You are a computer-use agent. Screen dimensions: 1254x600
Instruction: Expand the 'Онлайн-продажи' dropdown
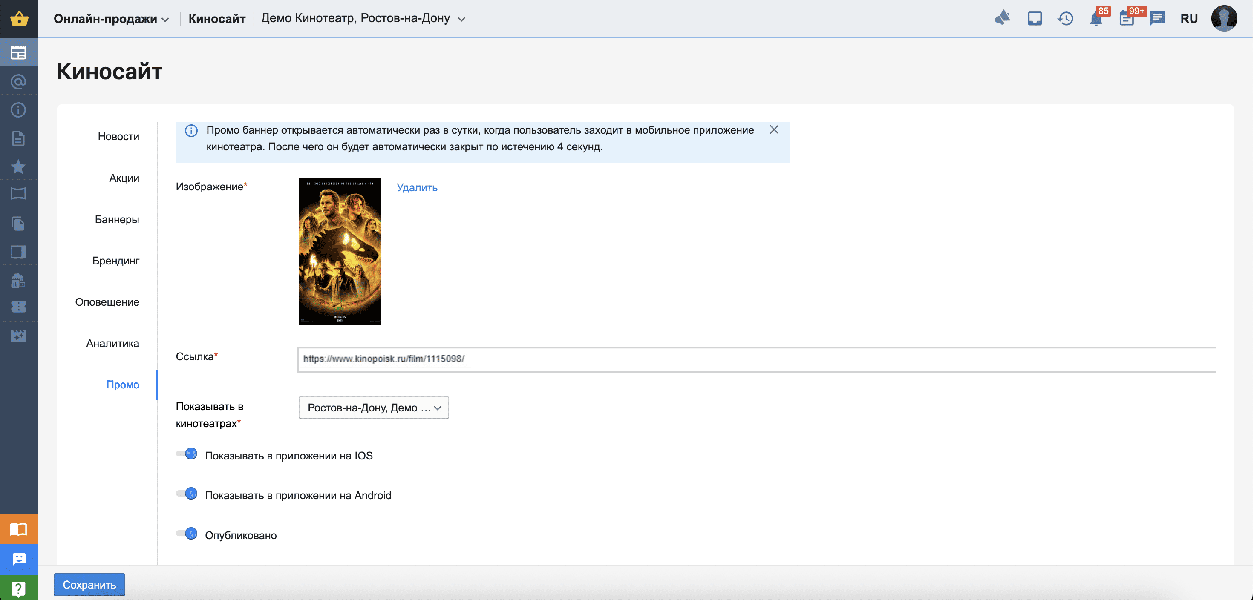(112, 18)
